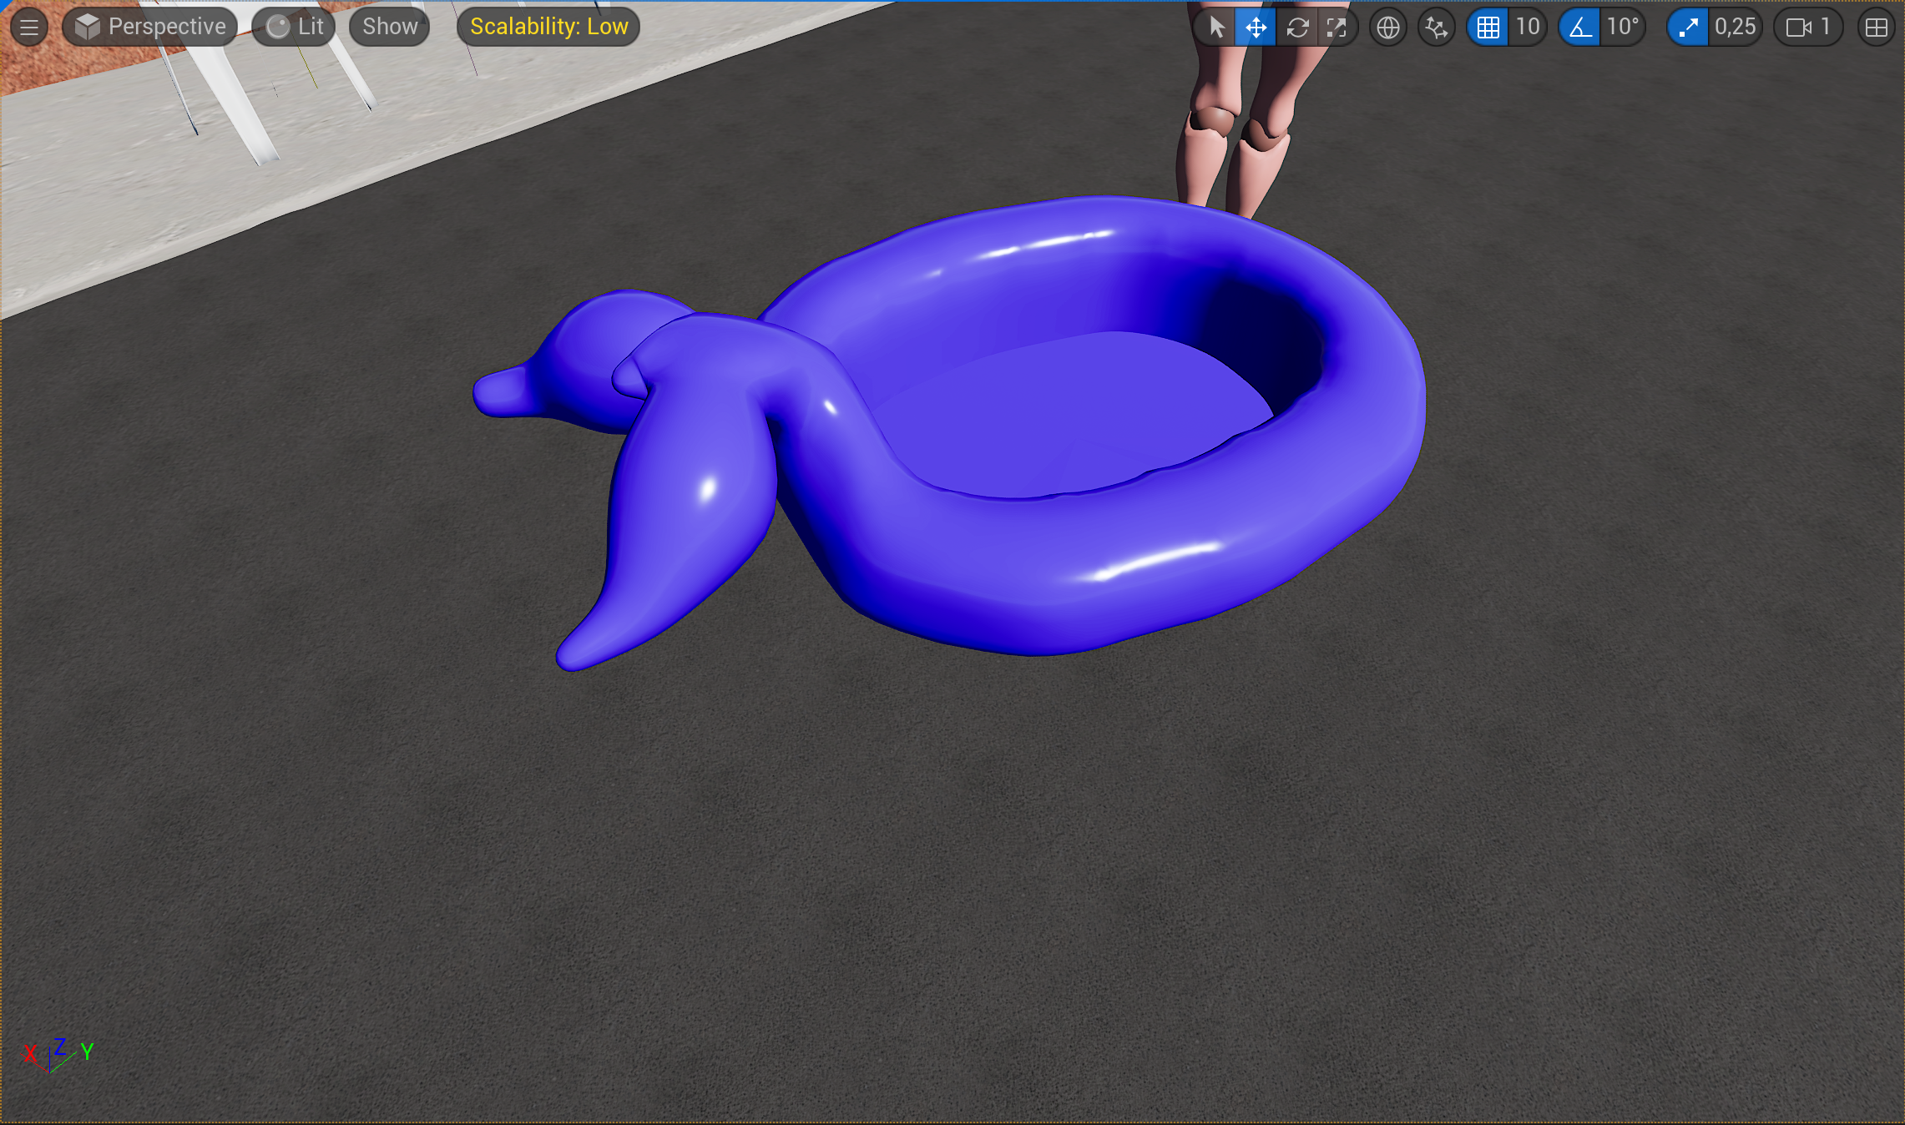Toggle grid snapping on or off
Image resolution: width=1905 pixels, height=1125 pixels.
pyautogui.click(x=1488, y=28)
